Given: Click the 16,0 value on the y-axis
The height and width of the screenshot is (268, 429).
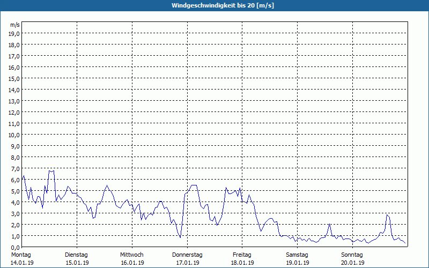Looking at the screenshot, I should [14, 68].
